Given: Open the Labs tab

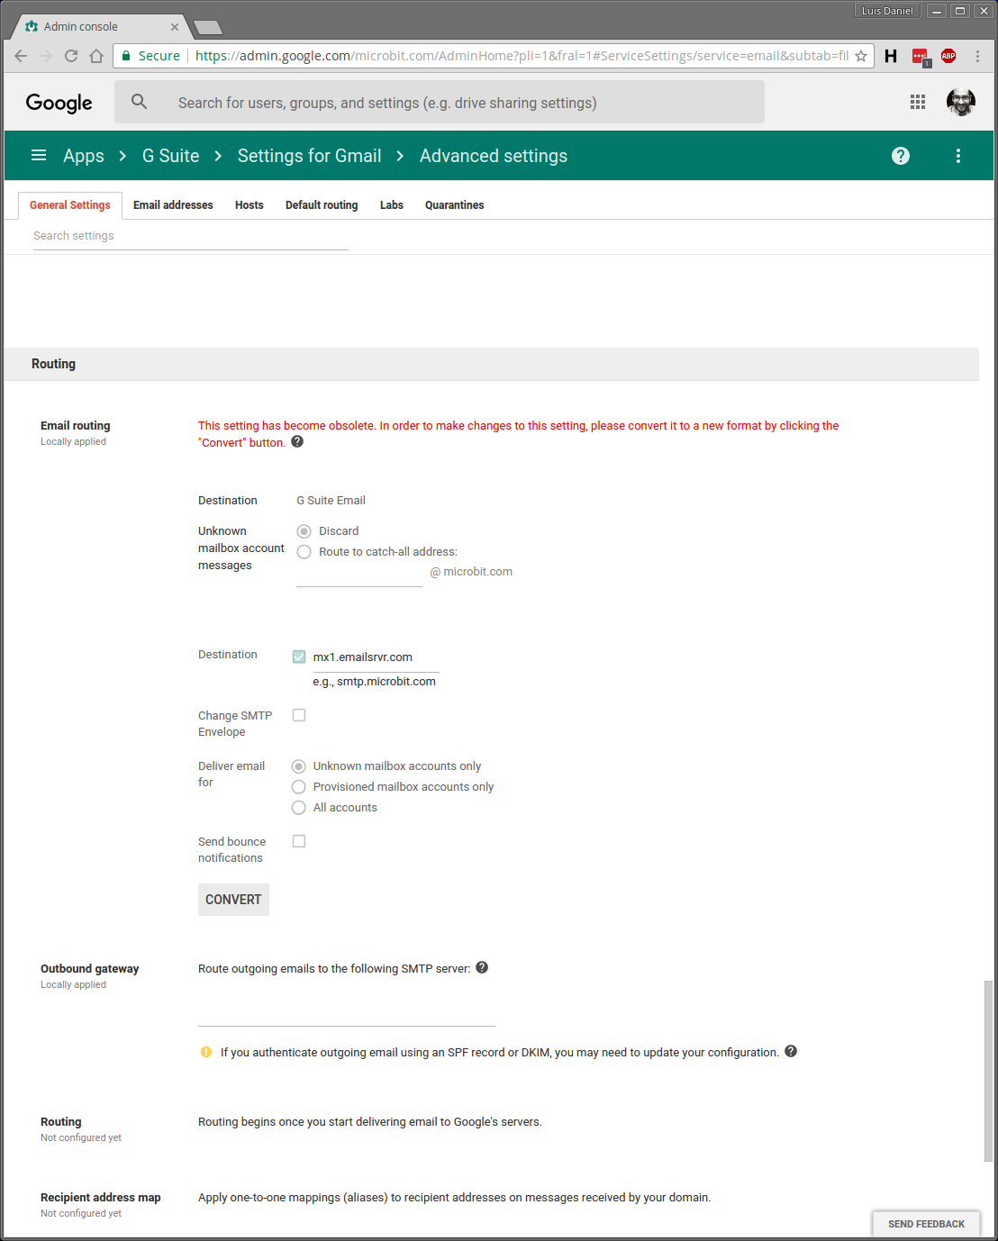Looking at the screenshot, I should coord(392,205).
